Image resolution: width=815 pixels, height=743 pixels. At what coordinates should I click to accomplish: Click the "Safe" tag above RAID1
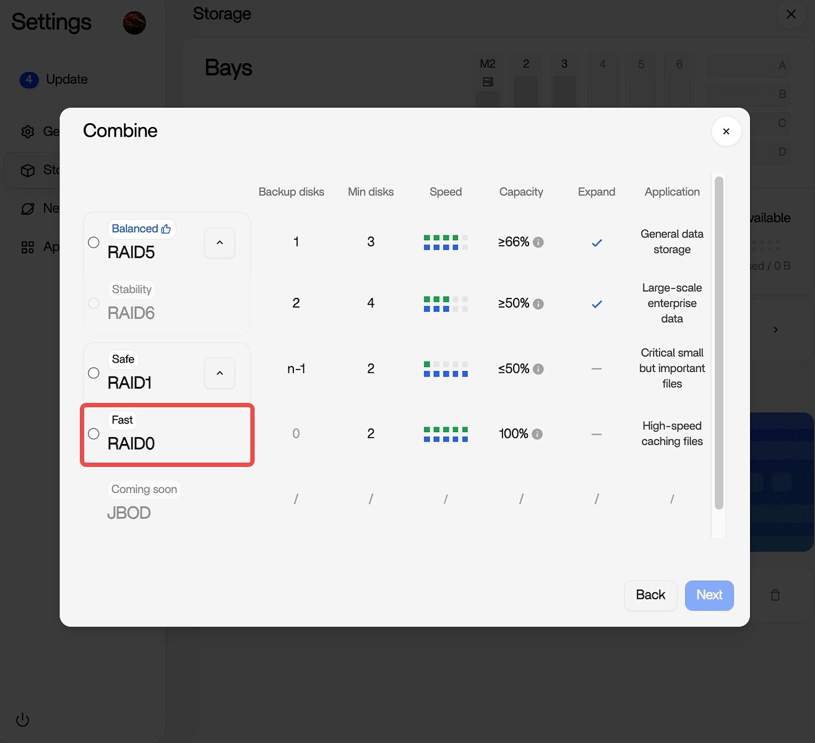click(x=123, y=359)
